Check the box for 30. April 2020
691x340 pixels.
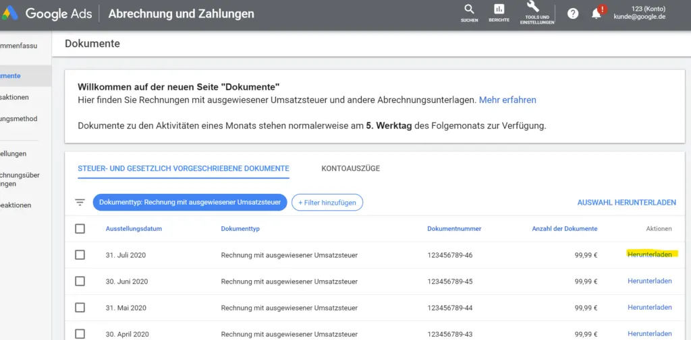[80, 333]
